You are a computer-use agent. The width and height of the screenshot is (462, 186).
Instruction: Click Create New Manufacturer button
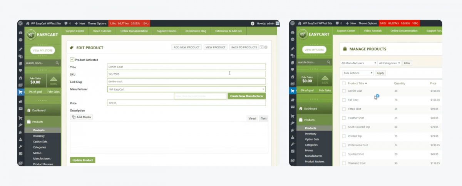(246, 96)
